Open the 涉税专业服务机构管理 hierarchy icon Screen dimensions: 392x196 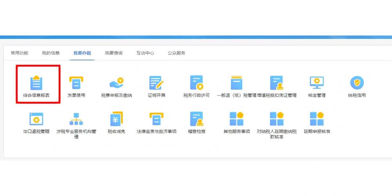[x=76, y=119]
